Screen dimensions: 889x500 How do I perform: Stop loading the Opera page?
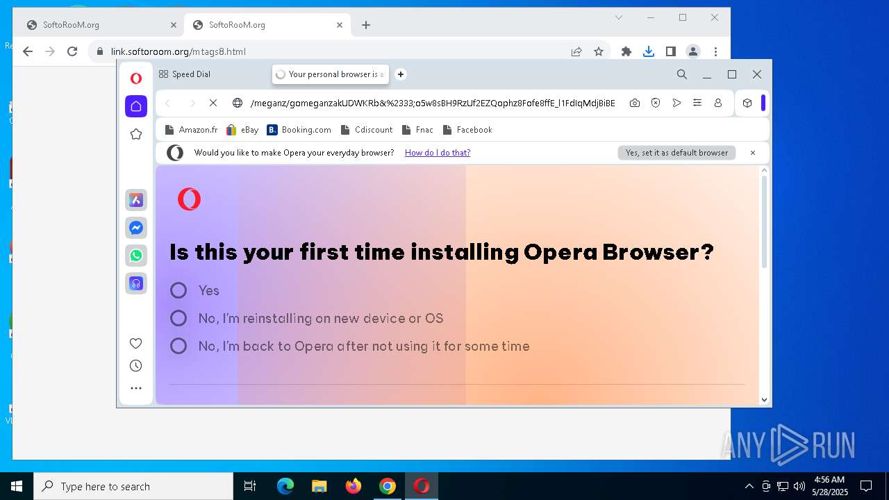(213, 103)
